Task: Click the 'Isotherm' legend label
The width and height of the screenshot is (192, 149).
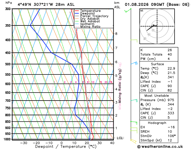Action: (87, 24)
